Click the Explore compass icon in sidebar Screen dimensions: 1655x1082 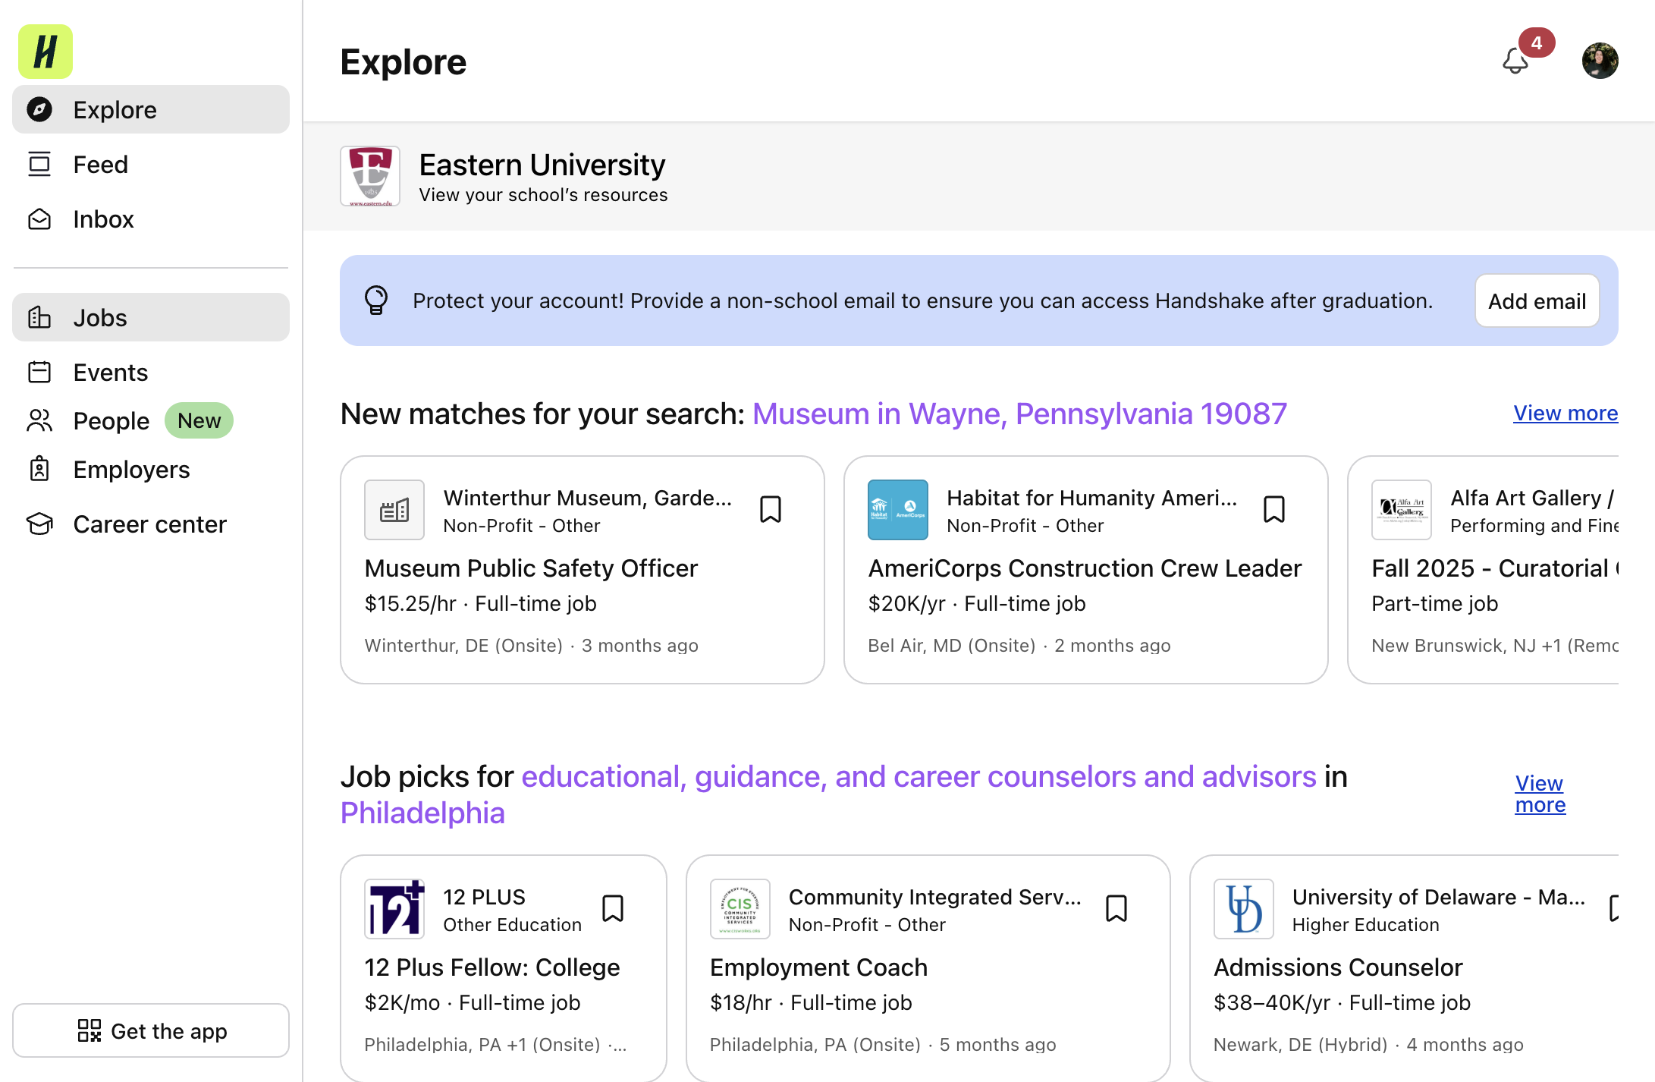pos(39,109)
